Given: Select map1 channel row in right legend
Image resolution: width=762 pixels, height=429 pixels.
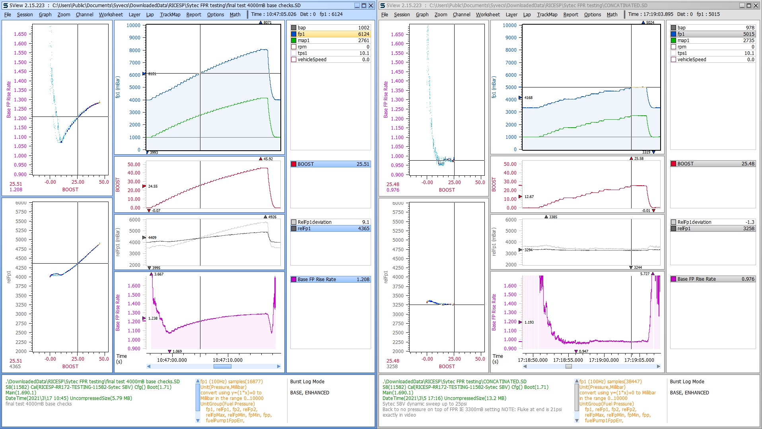Looking at the screenshot, I should click(x=712, y=41).
